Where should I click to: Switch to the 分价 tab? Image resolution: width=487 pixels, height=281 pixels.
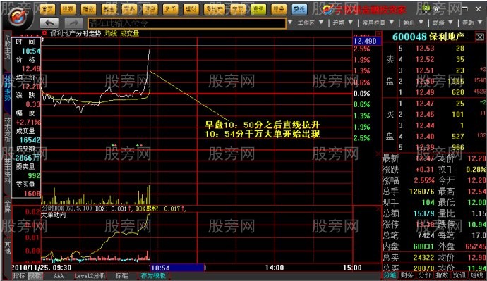click(424, 275)
